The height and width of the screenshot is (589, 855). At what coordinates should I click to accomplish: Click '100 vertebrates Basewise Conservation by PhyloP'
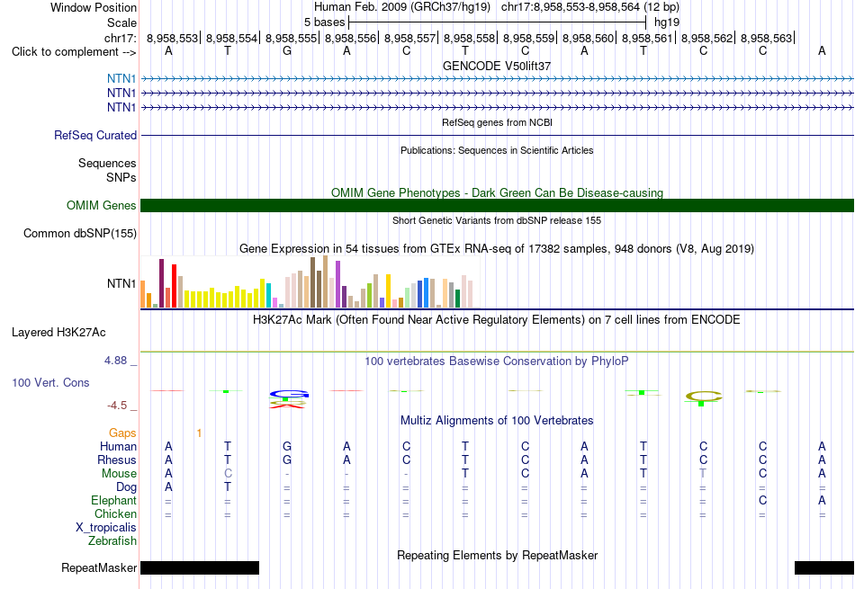(497, 361)
